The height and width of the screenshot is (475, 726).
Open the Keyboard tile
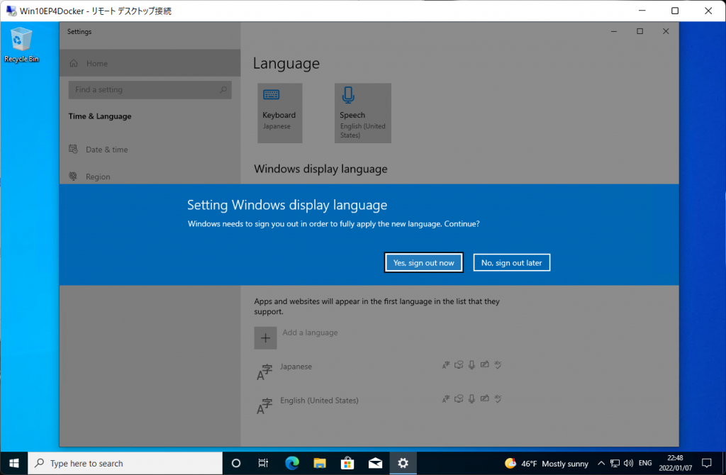pos(279,113)
